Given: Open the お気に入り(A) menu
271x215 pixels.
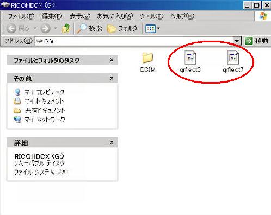Looking at the screenshot, I should click(115, 16).
